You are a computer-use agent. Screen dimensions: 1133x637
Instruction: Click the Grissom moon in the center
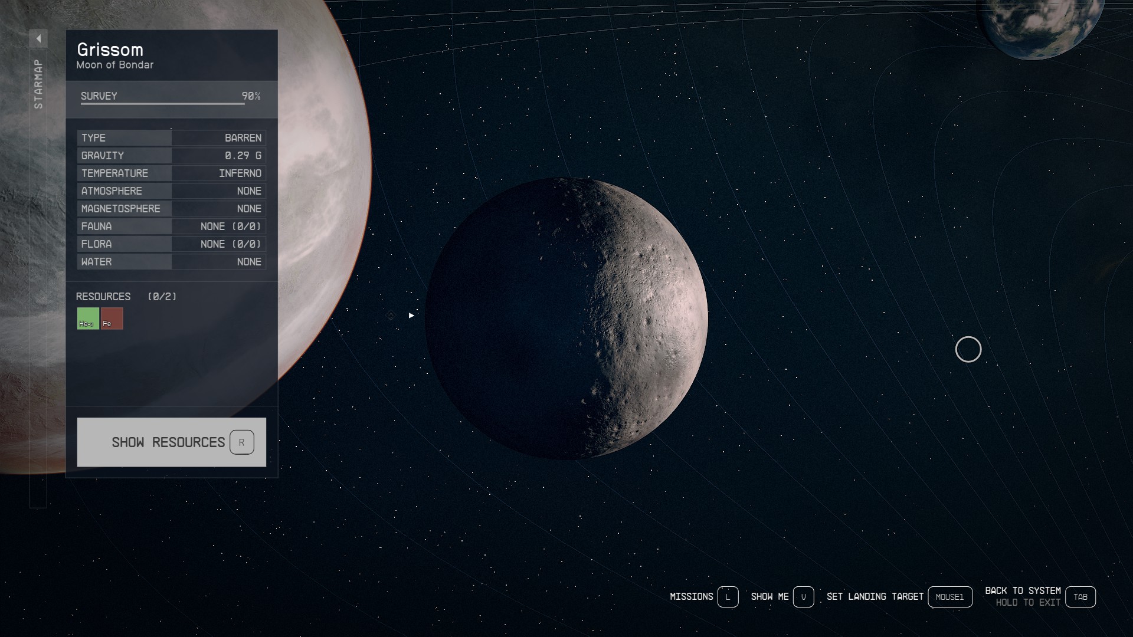pos(566,318)
